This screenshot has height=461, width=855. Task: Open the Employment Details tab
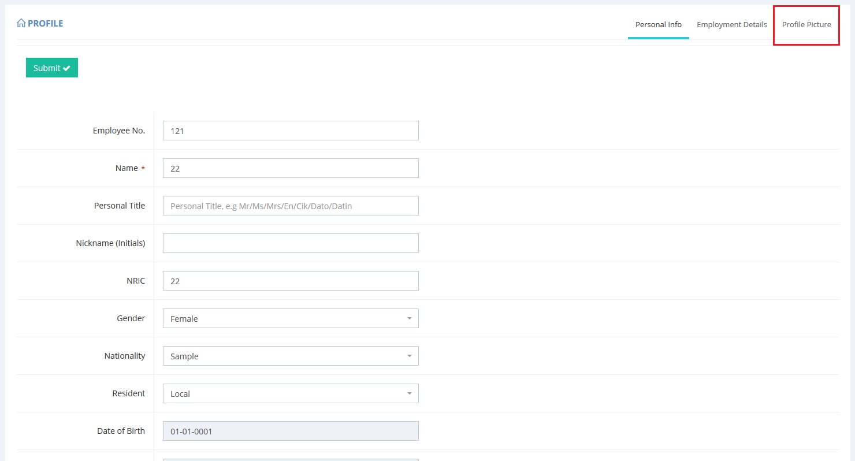tap(731, 25)
